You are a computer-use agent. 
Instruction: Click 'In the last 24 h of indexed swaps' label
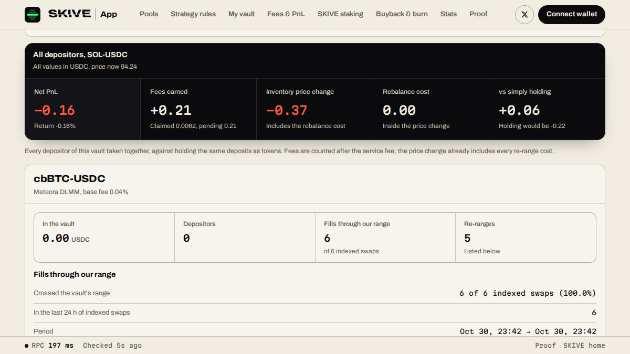[x=82, y=312]
